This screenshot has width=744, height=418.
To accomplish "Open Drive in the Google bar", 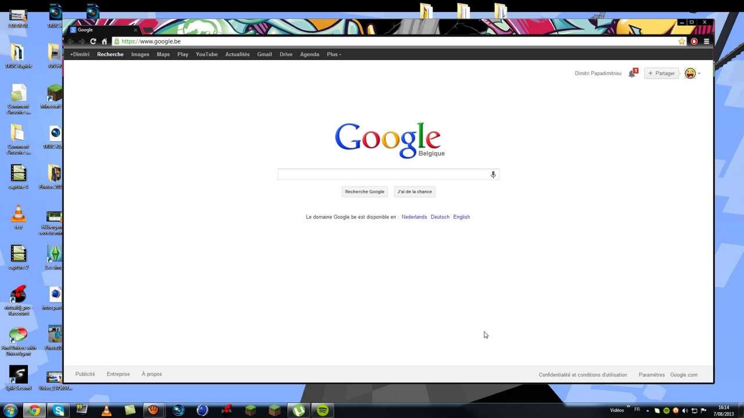I will 286,55.
